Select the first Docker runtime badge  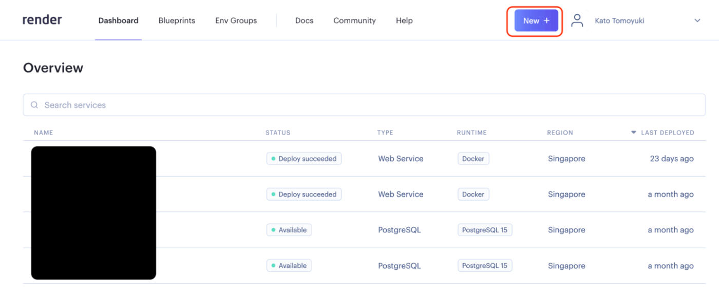click(473, 159)
